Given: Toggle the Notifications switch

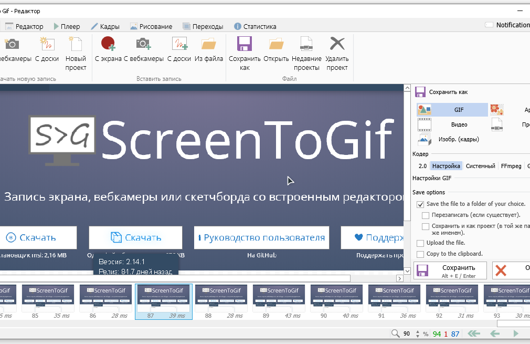Looking at the screenshot, I should [489, 25].
